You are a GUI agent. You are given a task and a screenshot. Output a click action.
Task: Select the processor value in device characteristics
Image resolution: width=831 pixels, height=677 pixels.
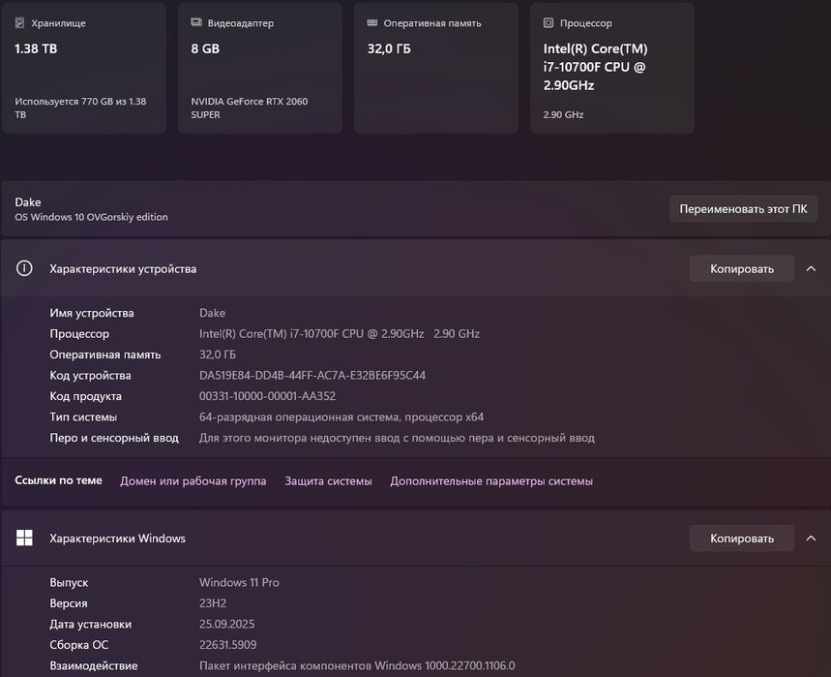[x=340, y=333]
